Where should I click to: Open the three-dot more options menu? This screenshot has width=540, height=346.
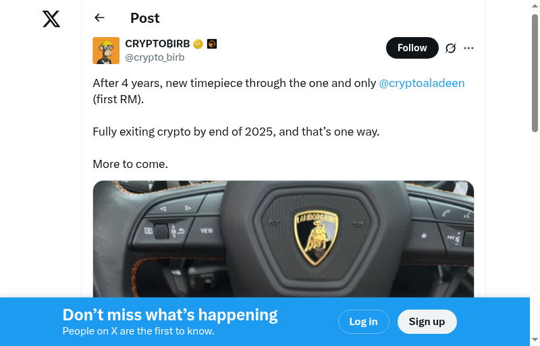[x=469, y=48]
